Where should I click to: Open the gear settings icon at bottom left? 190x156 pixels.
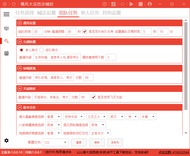coord(6,141)
